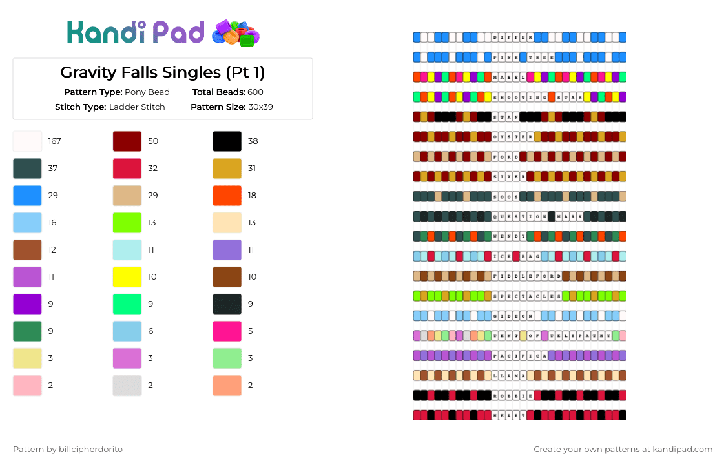This screenshot has width=726, height=465.
Task: Choose the yellow swatch beside 10
Action: tap(127, 277)
